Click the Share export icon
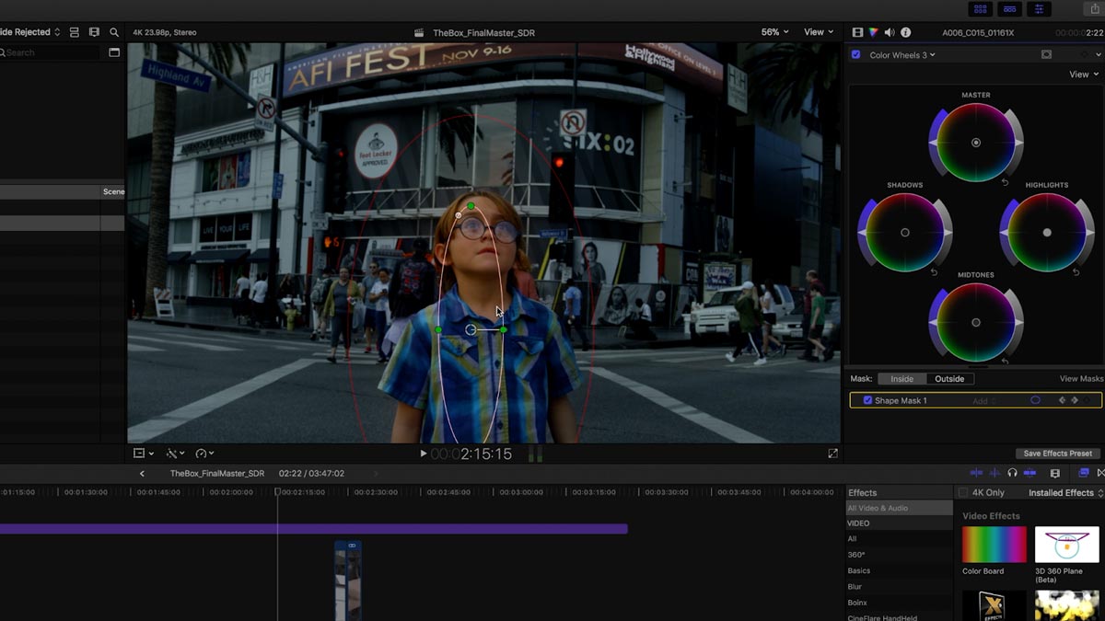Viewport: 1105px width, 621px height. (1095, 9)
